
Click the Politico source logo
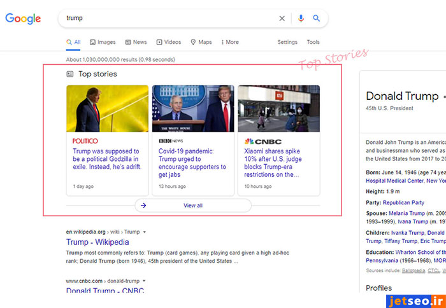coord(85,141)
